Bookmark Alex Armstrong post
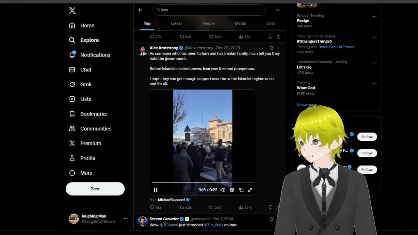The height and width of the screenshot is (235, 418). coord(270,208)
